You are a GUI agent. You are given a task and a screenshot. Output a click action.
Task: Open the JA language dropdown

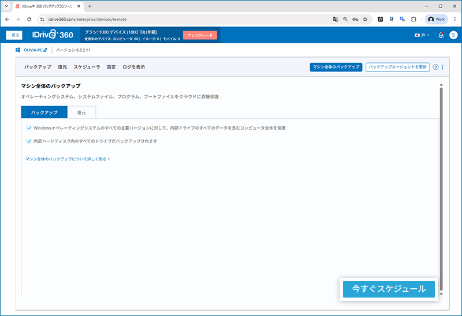tap(422, 35)
